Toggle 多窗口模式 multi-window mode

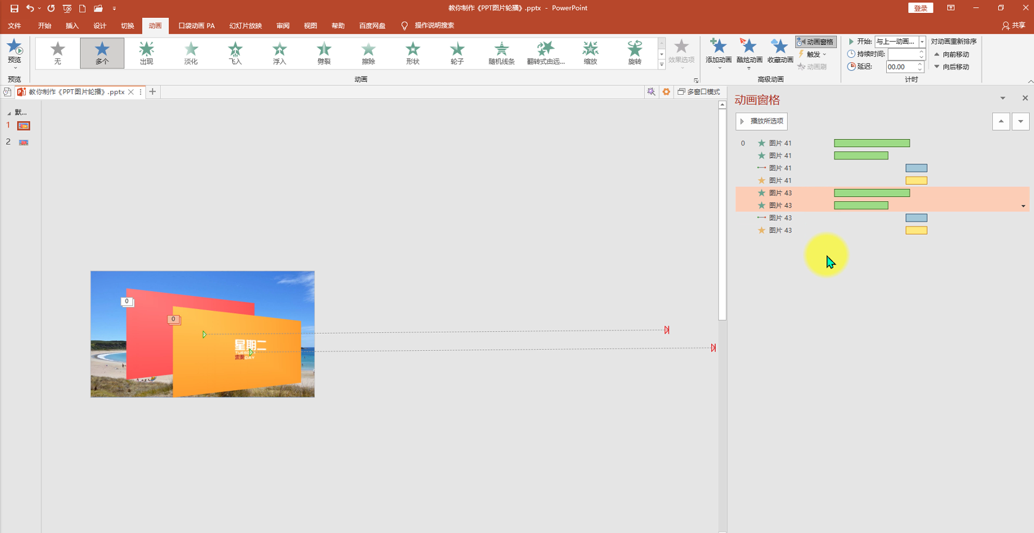[x=699, y=92]
